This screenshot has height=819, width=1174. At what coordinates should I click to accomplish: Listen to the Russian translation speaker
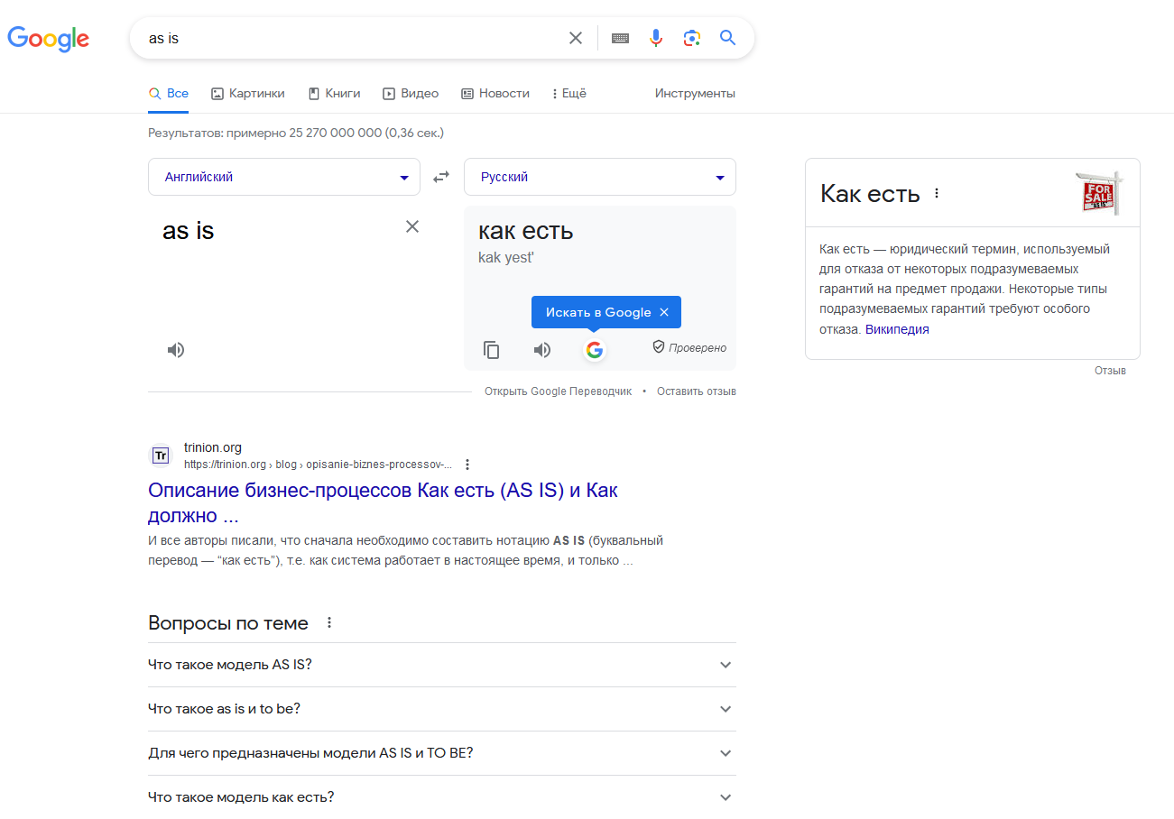click(542, 350)
